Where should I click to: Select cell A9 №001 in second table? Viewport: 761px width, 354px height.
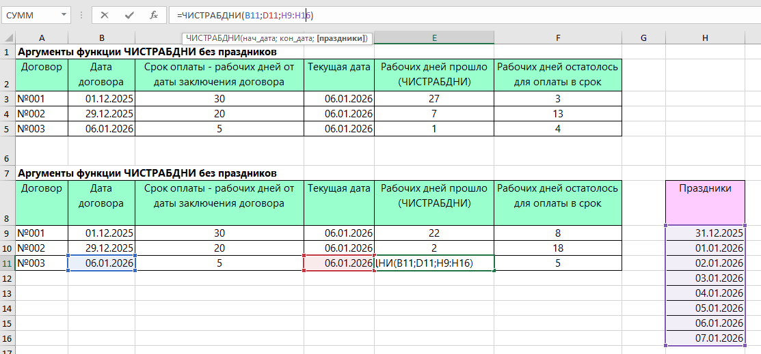point(42,233)
